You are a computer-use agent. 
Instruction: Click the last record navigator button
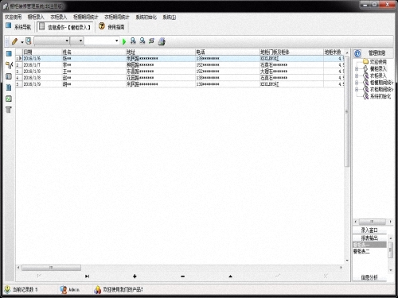click(x=87, y=277)
